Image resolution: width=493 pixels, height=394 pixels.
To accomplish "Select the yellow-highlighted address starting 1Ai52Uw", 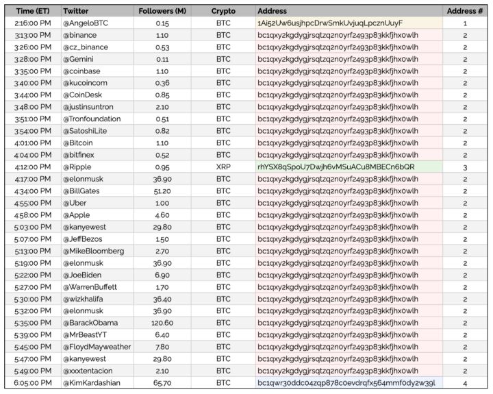I will click(330, 23).
